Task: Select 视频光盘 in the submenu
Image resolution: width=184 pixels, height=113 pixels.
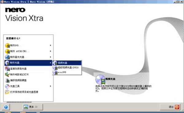Action: click(67, 63)
